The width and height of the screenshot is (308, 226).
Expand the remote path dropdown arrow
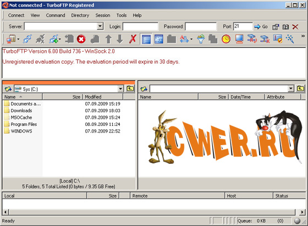click(291, 89)
